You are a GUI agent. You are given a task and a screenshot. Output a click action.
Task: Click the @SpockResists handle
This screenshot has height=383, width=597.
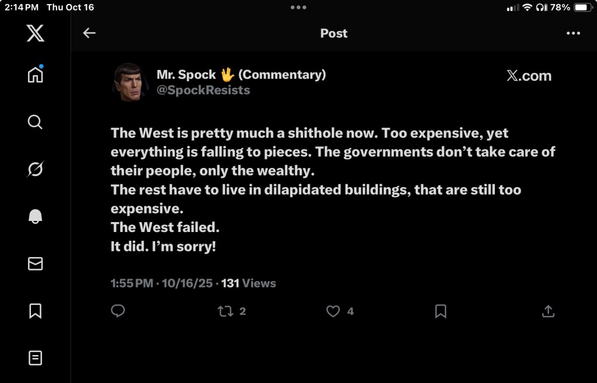click(203, 90)
